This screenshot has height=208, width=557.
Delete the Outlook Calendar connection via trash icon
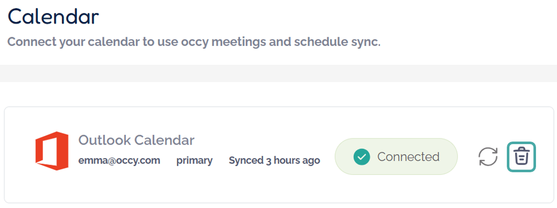521,156
